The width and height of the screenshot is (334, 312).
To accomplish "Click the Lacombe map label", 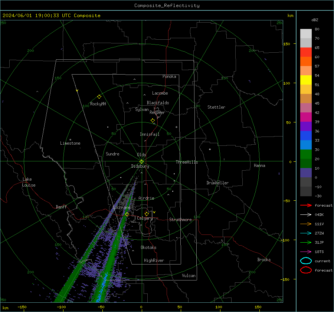I will coord(160,93).
